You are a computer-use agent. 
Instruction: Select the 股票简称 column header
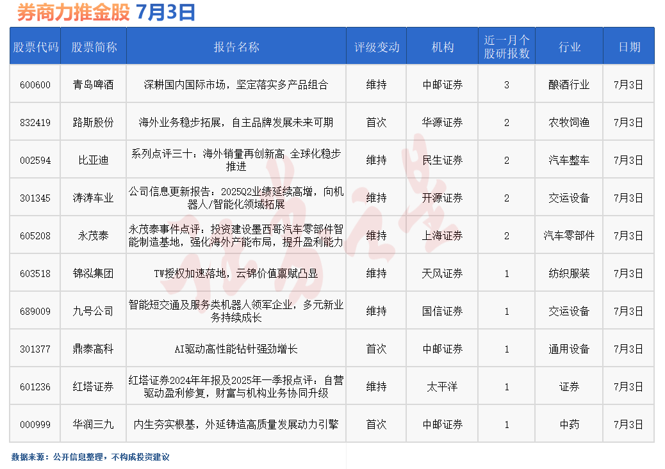(94, 47)
